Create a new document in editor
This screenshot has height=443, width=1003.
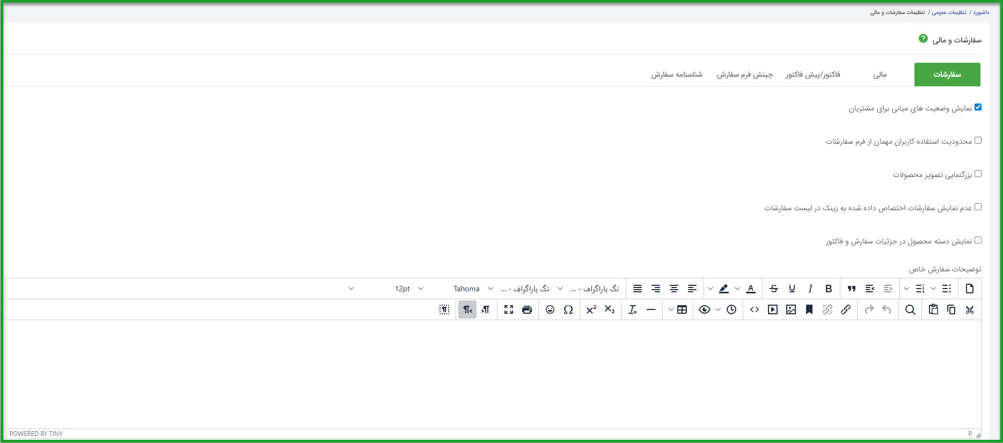tap(969, 289)
